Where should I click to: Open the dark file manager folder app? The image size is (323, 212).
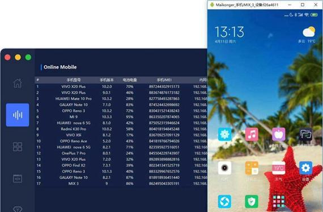(305, 134)
